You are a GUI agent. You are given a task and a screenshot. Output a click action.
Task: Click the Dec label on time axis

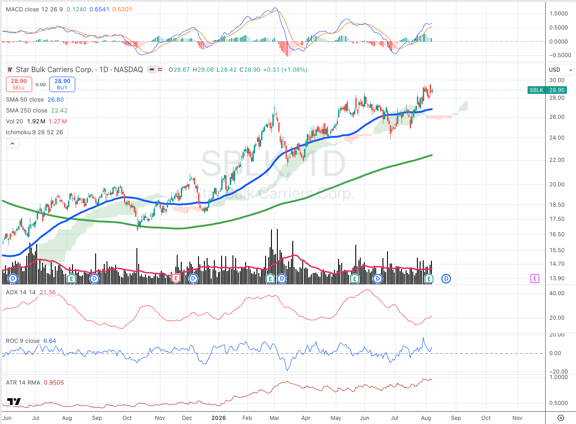point(188,418)
